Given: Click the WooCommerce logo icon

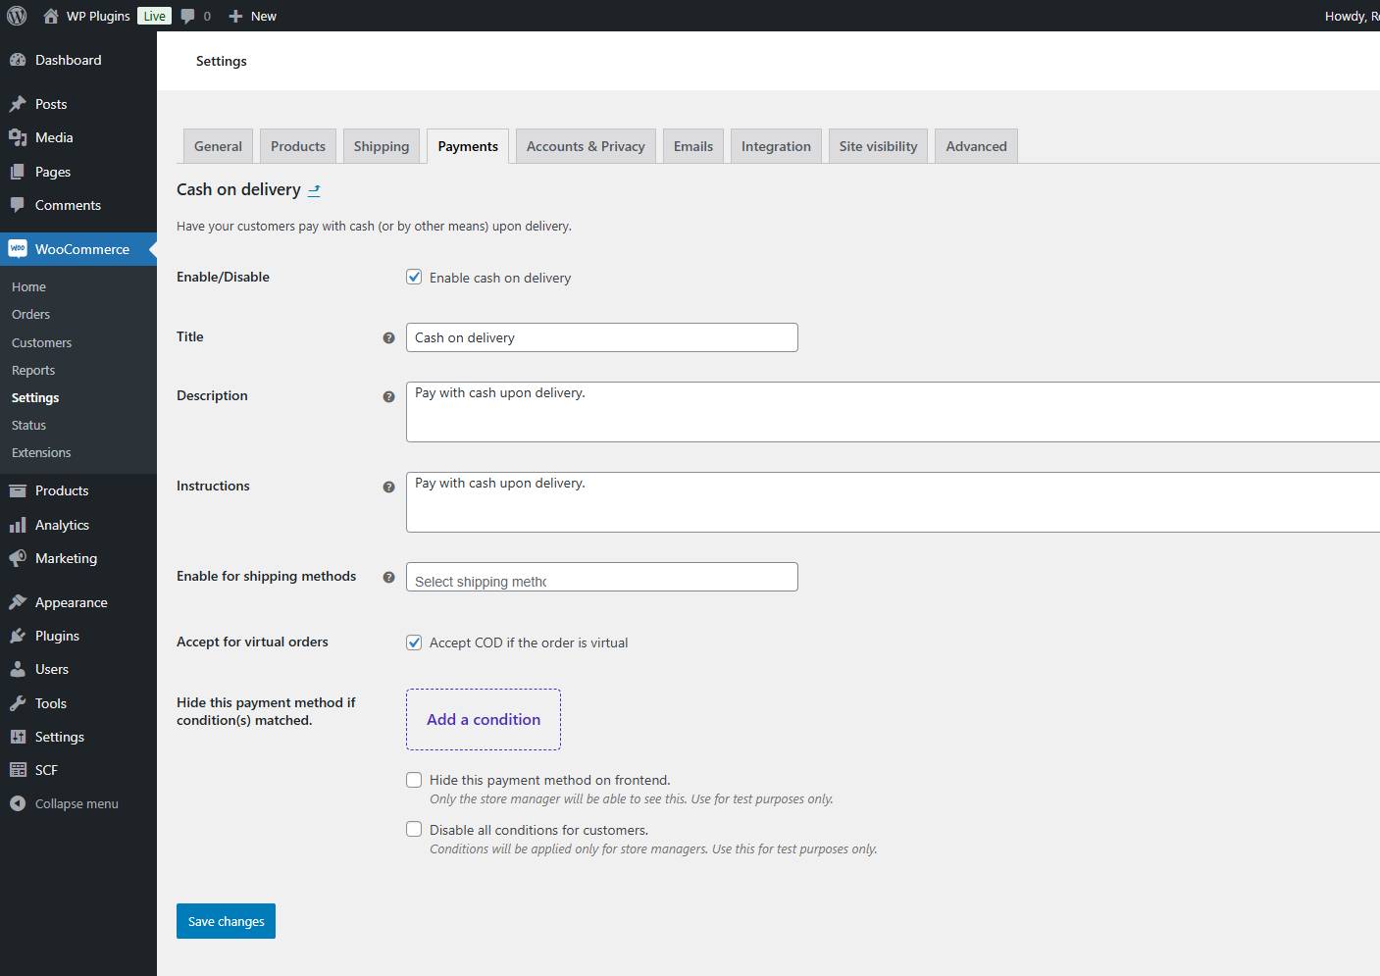Looking at the screenshot, I should click(18, 249).
